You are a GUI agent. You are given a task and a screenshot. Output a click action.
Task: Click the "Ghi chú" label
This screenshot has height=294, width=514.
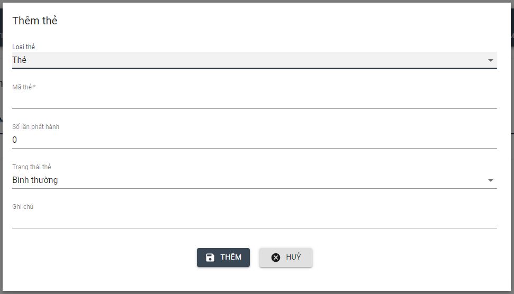click(23, 207)
